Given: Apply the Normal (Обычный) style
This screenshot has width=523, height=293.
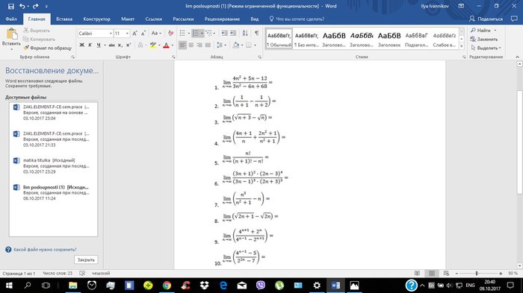Looking at the screenshot, I should [279, 39].
